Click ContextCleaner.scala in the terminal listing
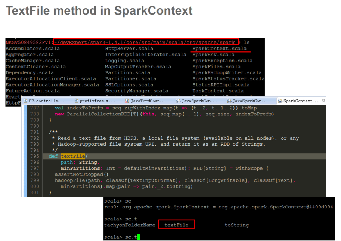Viewport: 341px width, 241px height. tap(35, 67)
